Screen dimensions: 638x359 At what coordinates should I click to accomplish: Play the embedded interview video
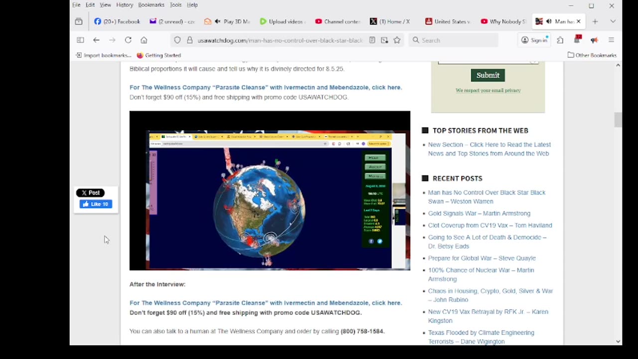tap(270, 190)
